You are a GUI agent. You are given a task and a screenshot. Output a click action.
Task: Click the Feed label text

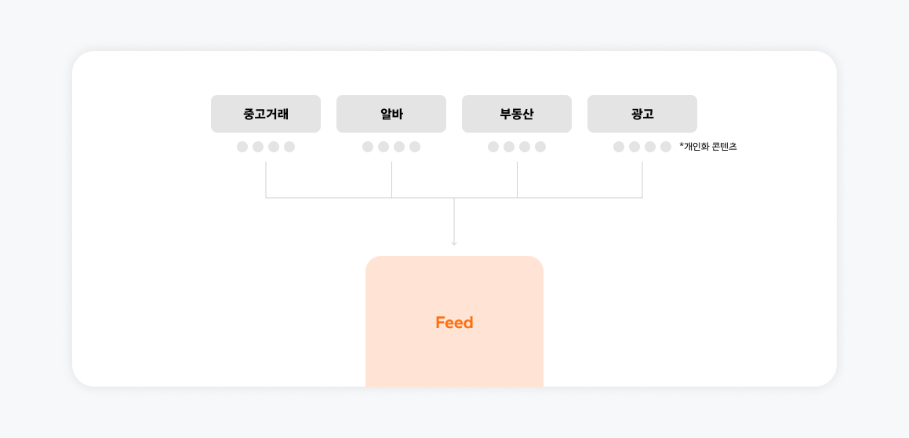[454, 323]
